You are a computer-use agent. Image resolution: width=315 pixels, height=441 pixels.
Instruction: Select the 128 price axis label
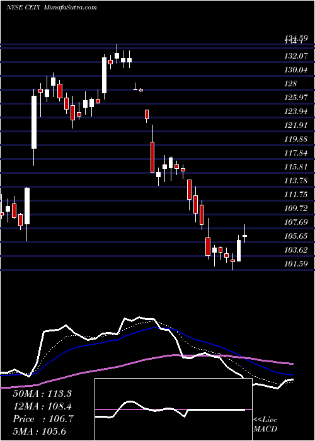pos(290,84)
